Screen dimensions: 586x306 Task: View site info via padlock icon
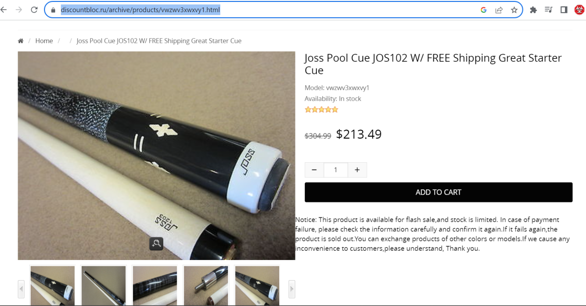click(x=54, y=10)
